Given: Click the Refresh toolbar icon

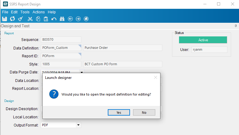Looking at the screenshot, I should (12, 19).
